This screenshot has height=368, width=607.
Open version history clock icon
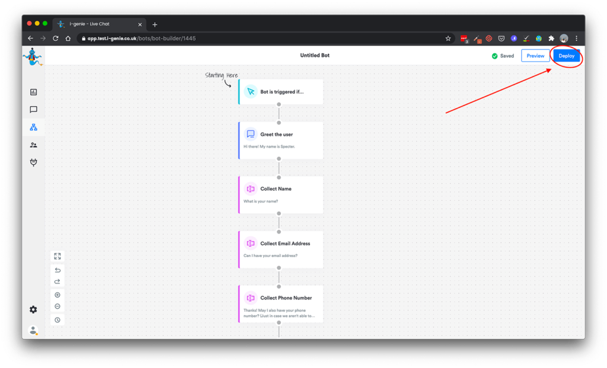(x=57, y=320)
